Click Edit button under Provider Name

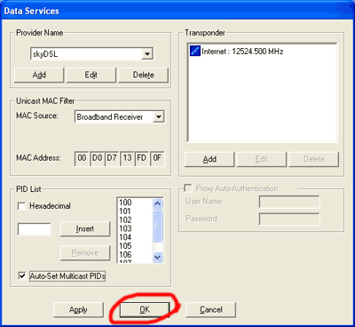(91, 75)
